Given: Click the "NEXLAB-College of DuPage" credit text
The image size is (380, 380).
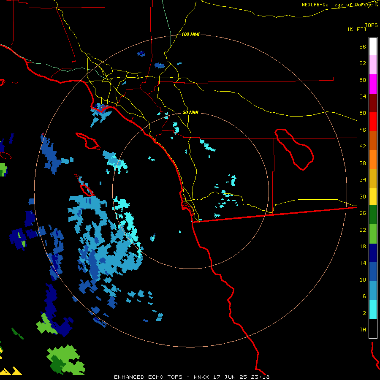Looking at the screenshot, I should click(x=338, y=5).
